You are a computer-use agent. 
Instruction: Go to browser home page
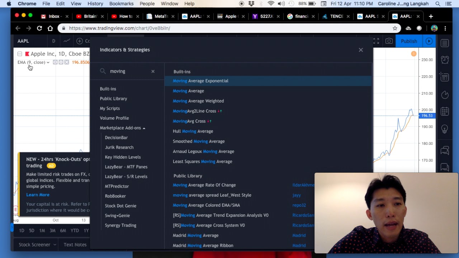tap(50, 28)
